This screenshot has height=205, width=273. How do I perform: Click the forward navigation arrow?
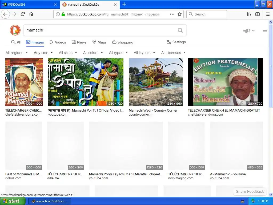pos(14,14)
